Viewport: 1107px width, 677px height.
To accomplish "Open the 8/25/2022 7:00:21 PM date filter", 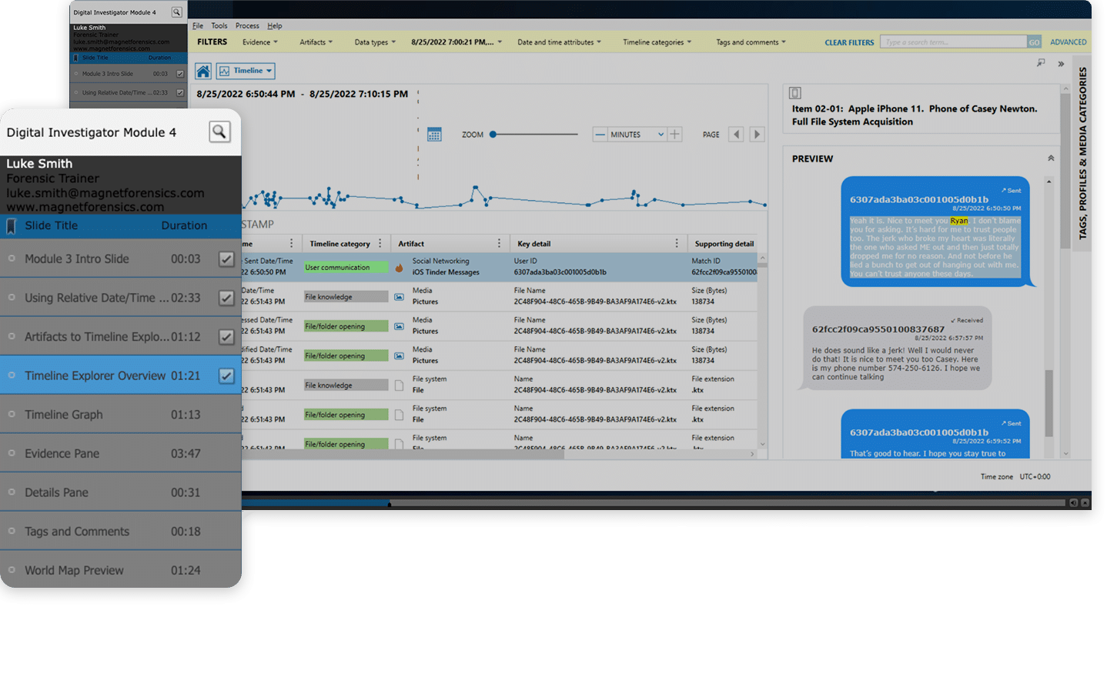I will tap(457, 42).
